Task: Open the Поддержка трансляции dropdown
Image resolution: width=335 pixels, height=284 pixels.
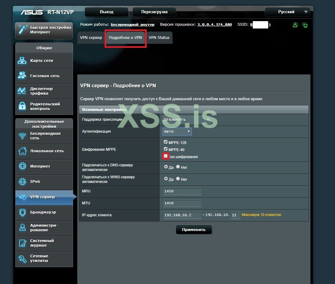Action: point(187,119)
